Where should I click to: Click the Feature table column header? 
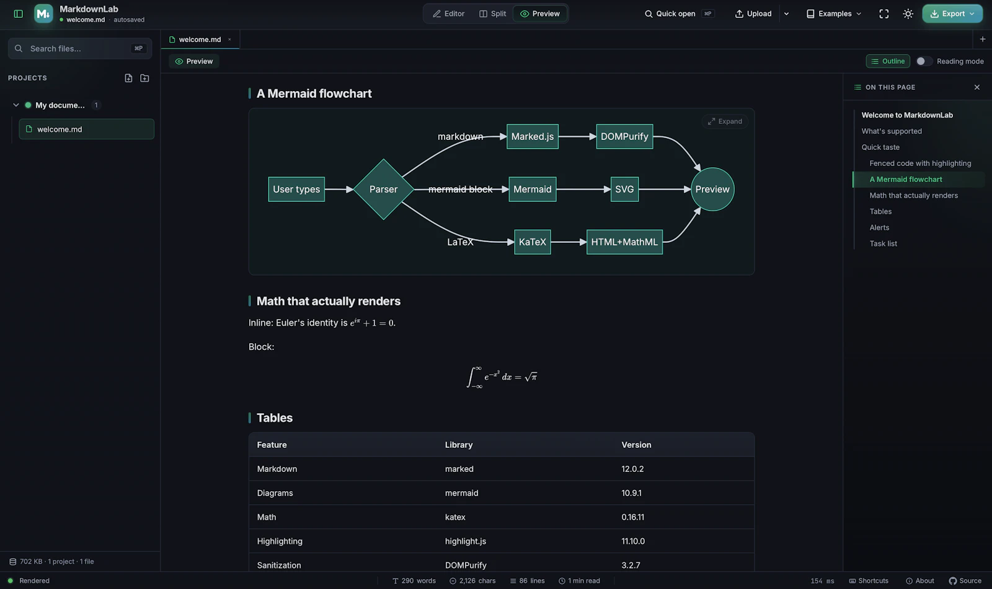tap(272, 445)
